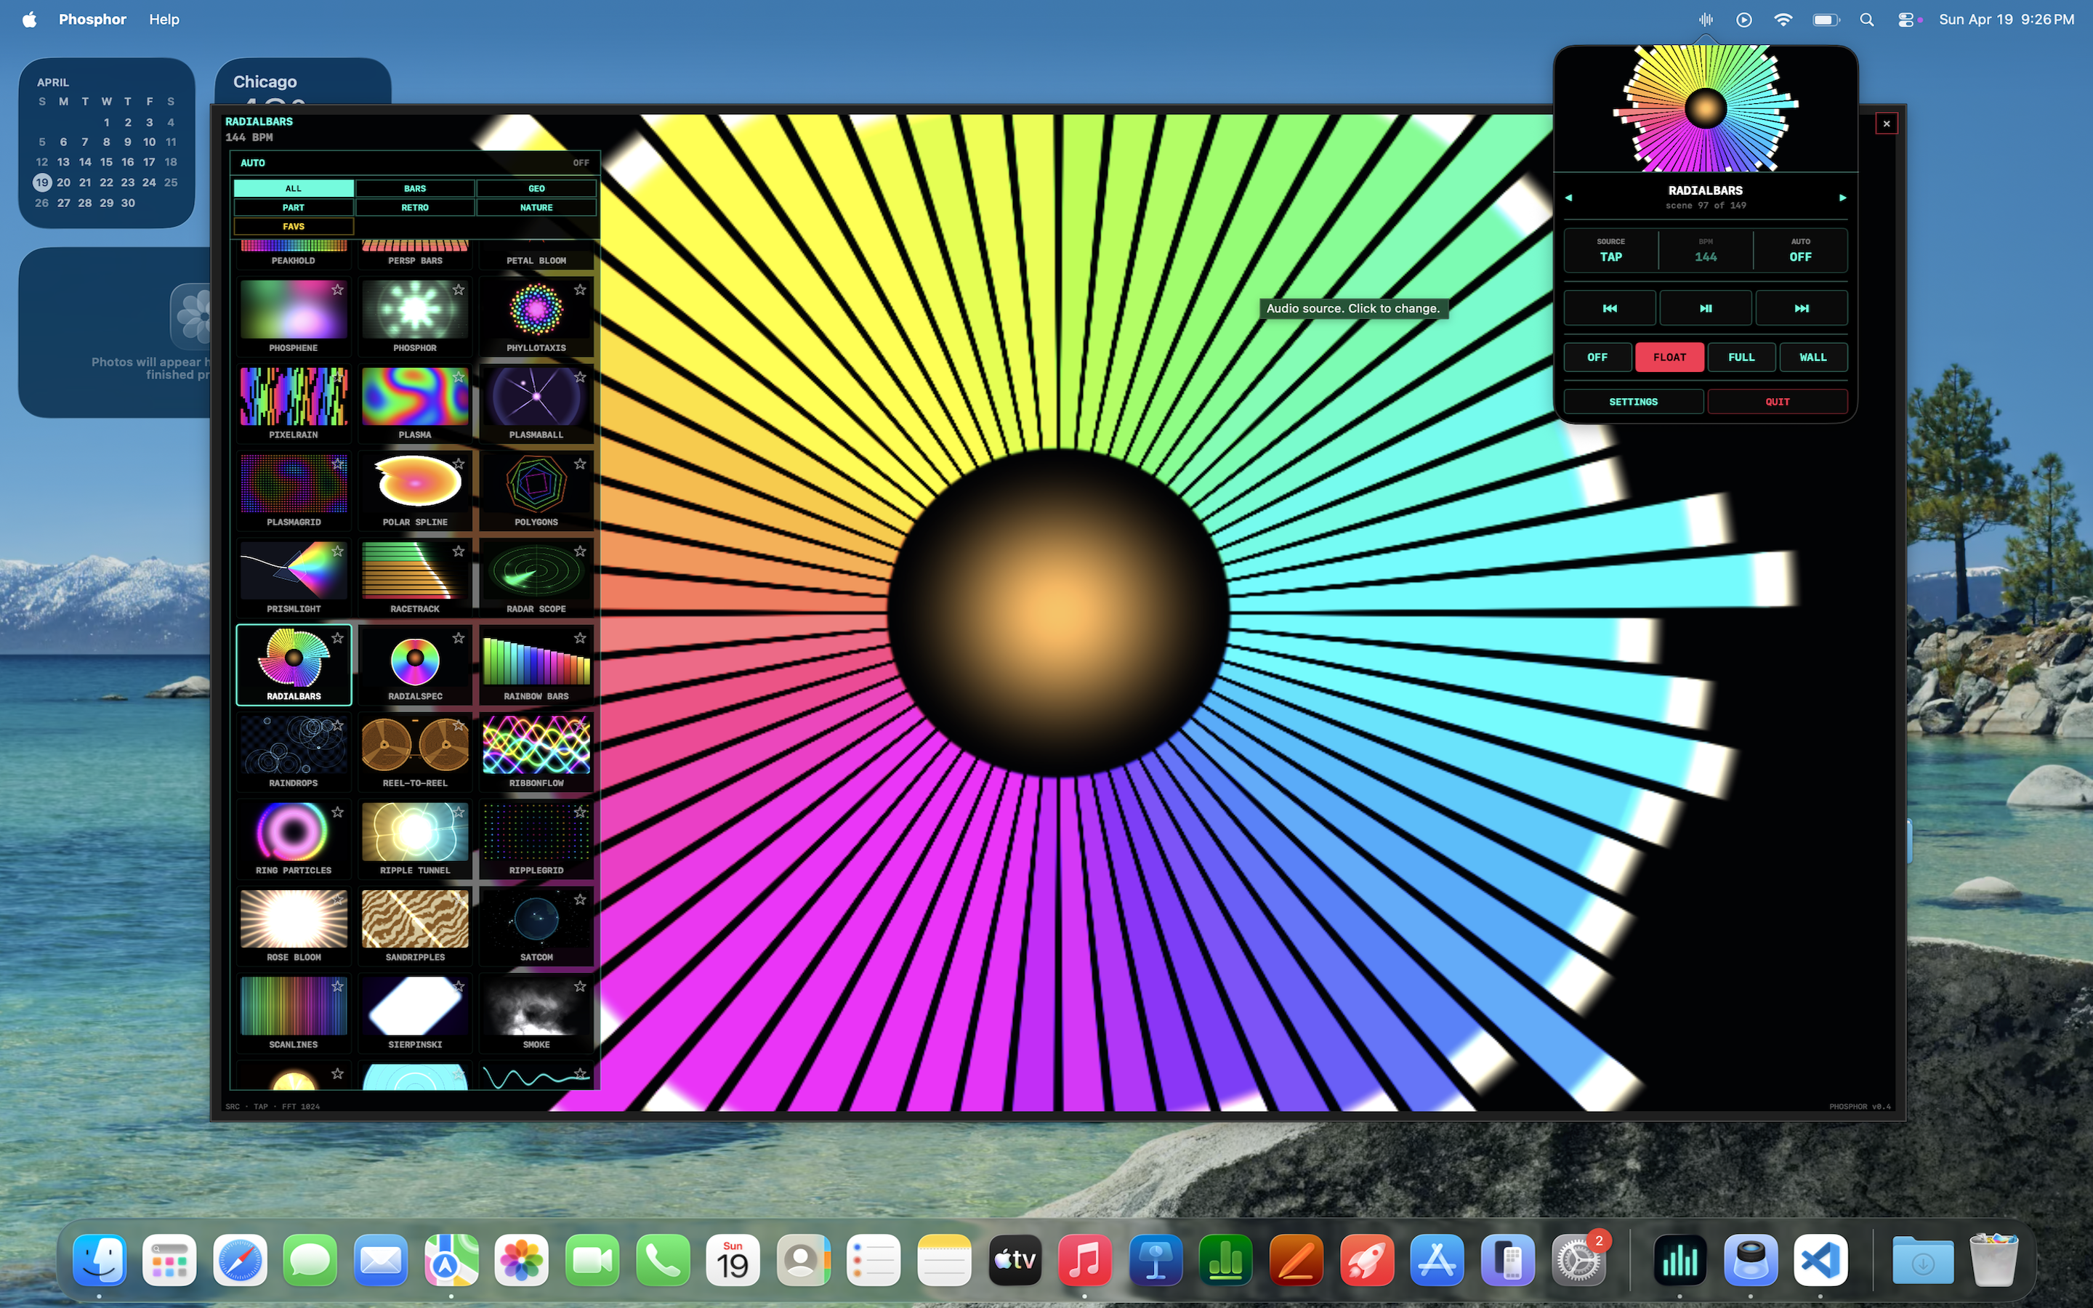Click the red QUIT button
Screen dimensions: 2093x1308
pyautogui.click(x=1778, y=401)
